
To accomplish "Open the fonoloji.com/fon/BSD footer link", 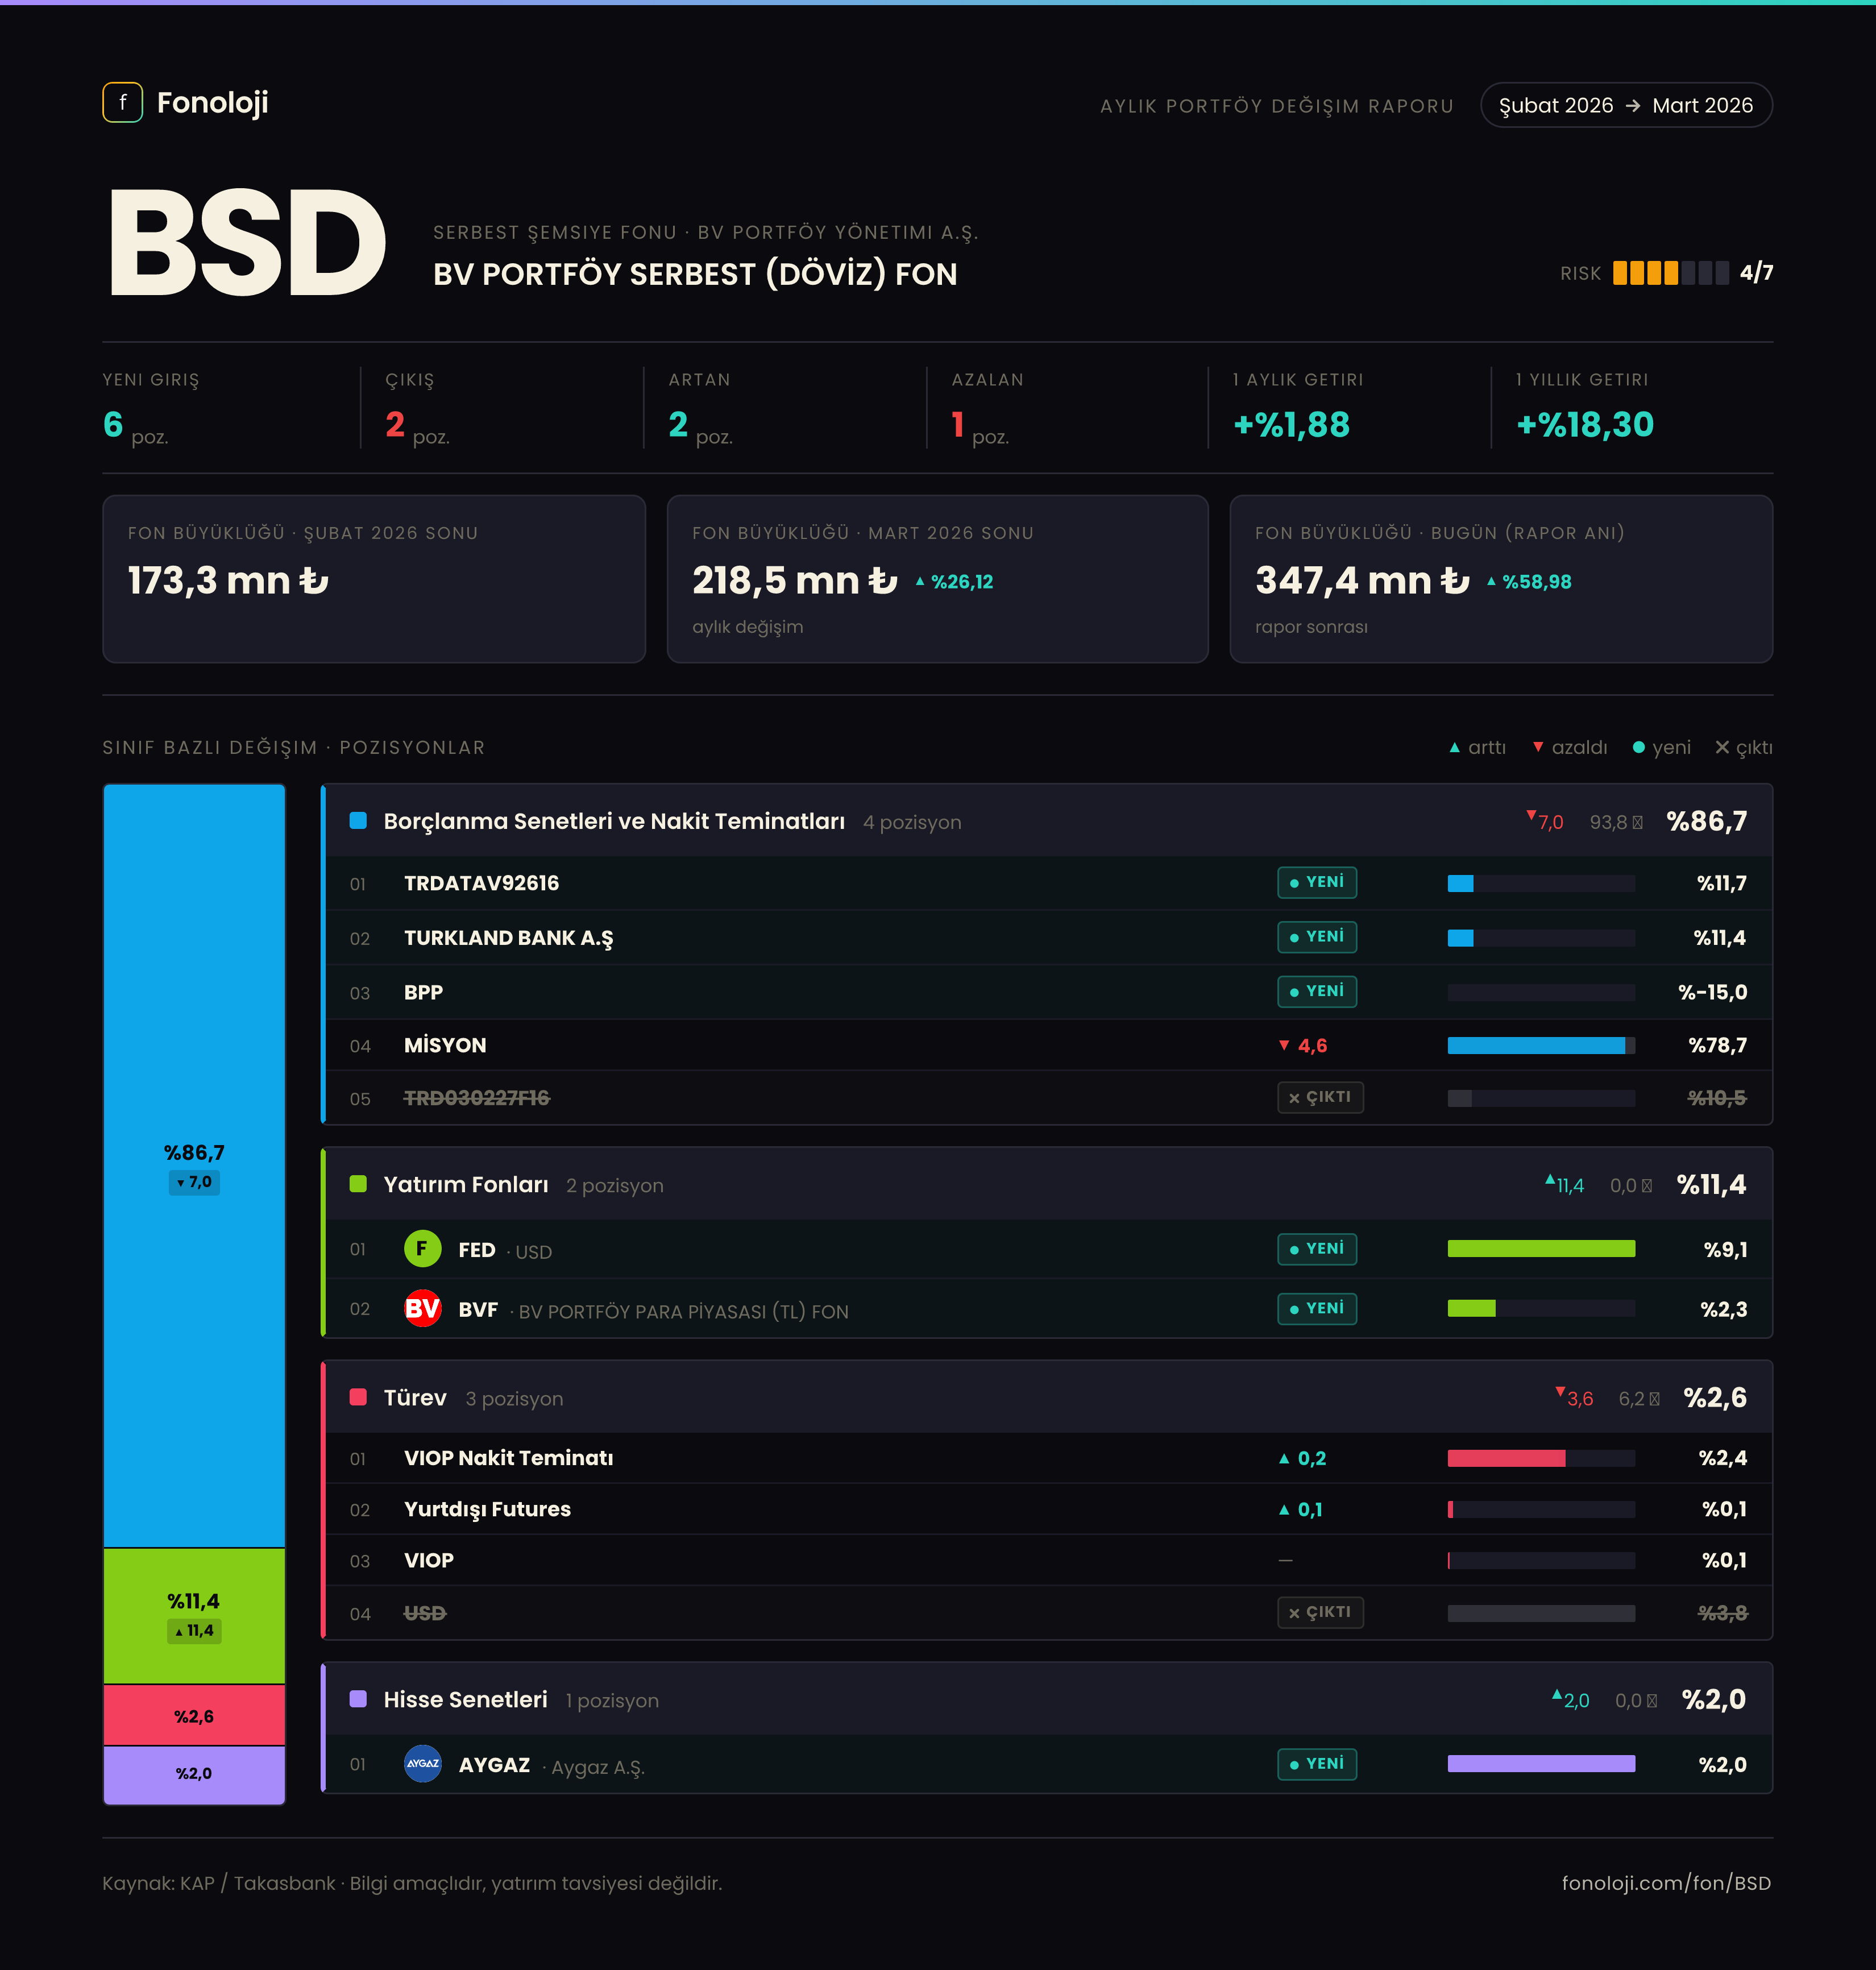I will (x=1666, y=1883).
